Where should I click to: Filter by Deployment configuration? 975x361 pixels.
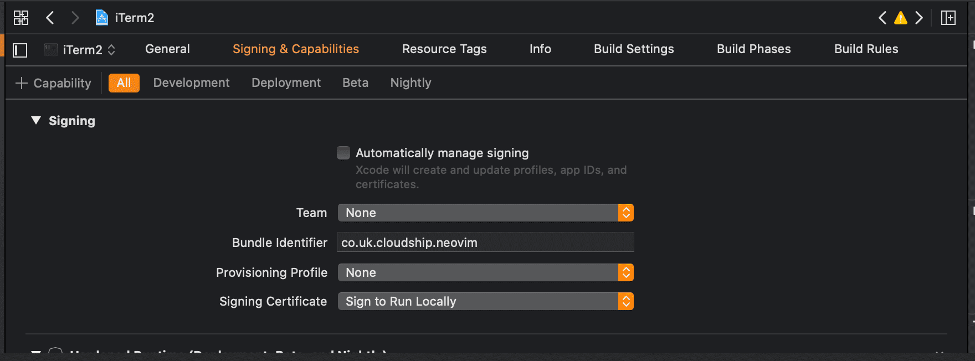pyautogui.click(x=286, y=83)
